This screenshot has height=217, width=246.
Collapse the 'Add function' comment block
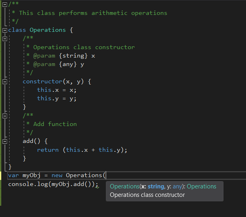[x=4, y=116]
